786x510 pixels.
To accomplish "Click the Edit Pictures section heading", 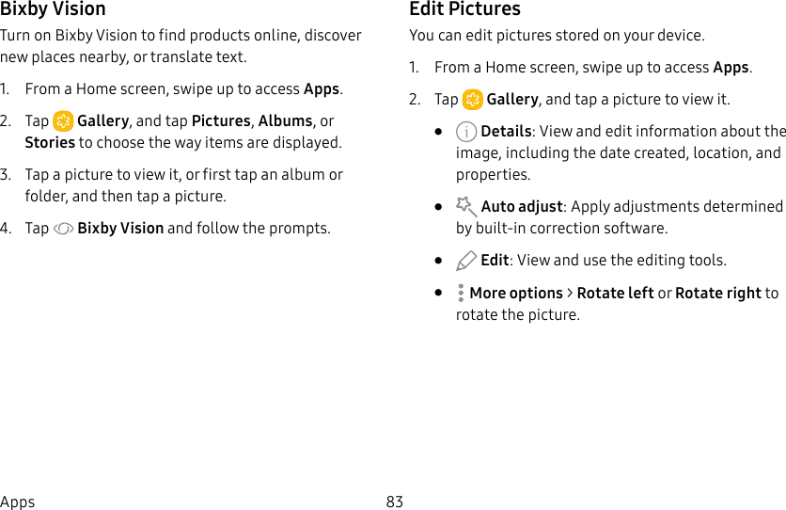I will coord(464,9).
